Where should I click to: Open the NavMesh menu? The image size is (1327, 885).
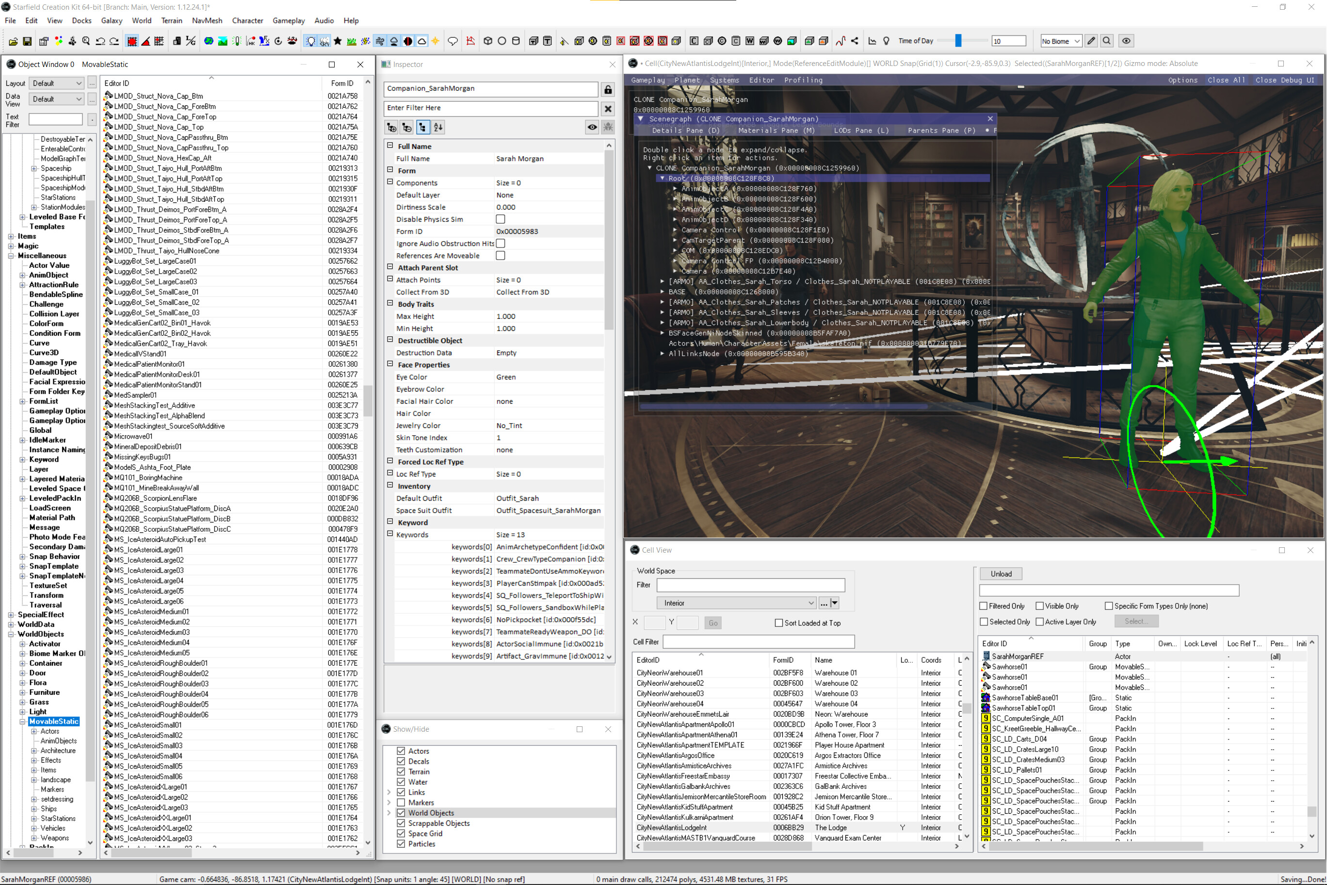pos(207,20)
